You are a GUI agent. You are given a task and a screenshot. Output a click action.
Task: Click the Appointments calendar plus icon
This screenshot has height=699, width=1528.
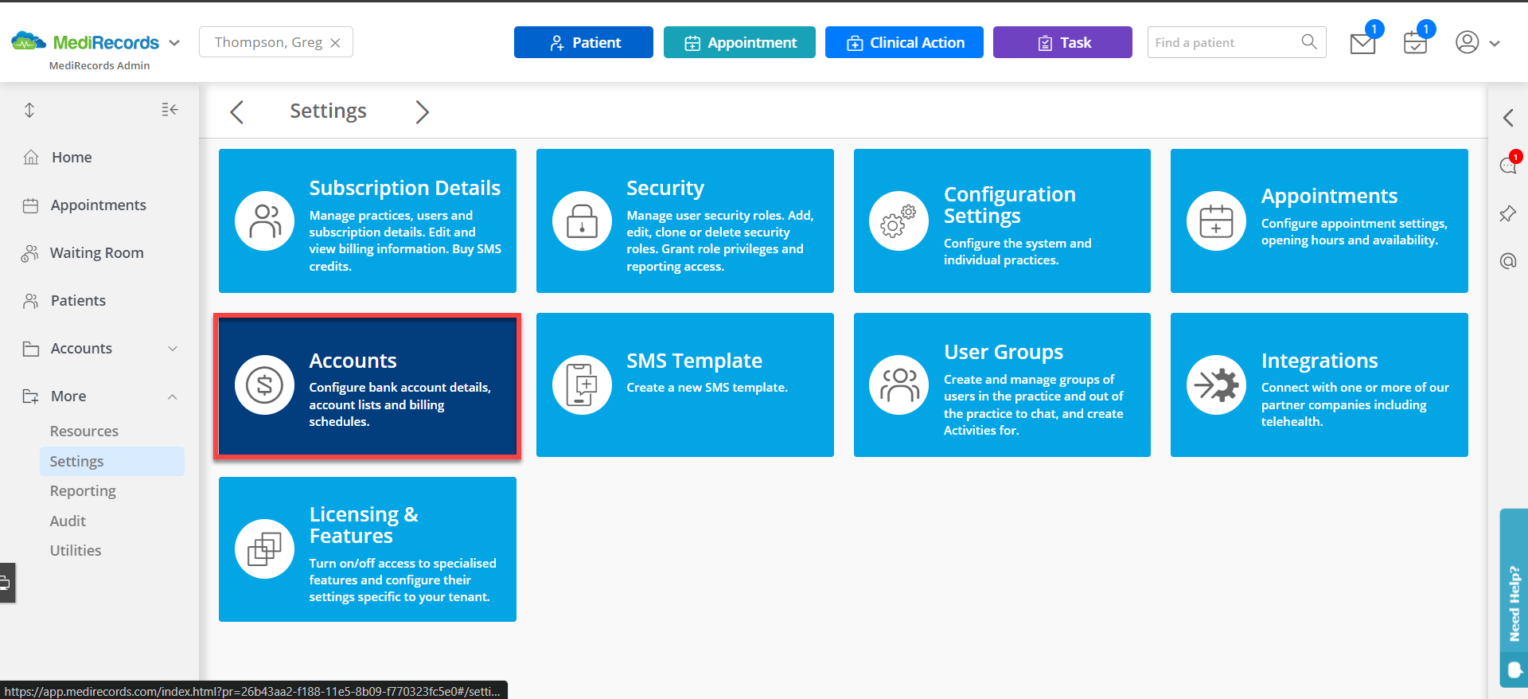[x=1216, y=221]
